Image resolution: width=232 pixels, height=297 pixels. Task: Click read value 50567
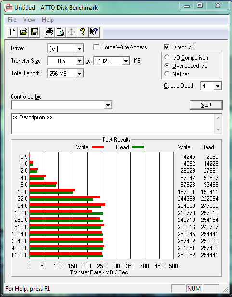click(211, 178)
